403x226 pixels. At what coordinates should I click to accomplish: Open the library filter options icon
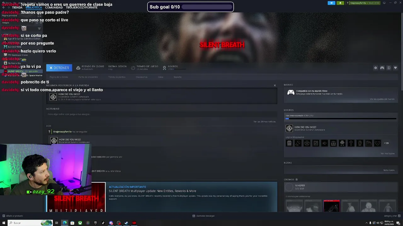39,29
